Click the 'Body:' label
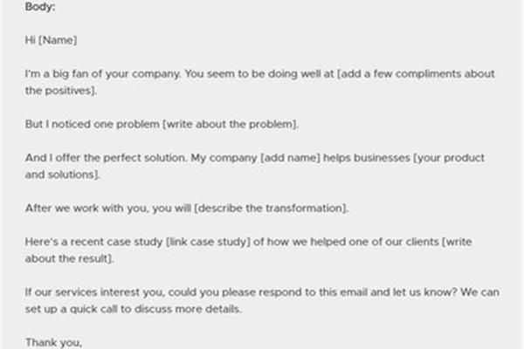The height and width of the screenshot is (349, 524). [x=40, y=7]
